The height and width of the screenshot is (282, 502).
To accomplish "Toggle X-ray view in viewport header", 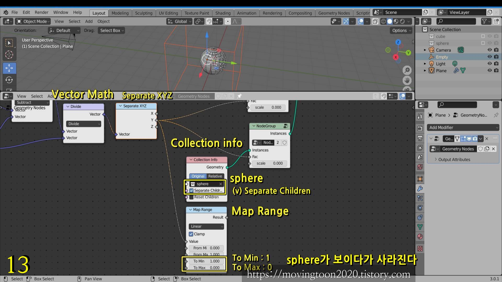I will tap(375, 21).
